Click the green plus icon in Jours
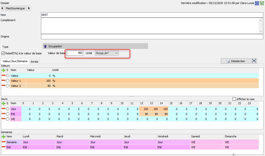Viewport: 265px width, 156px height. (x=4, y=103)
